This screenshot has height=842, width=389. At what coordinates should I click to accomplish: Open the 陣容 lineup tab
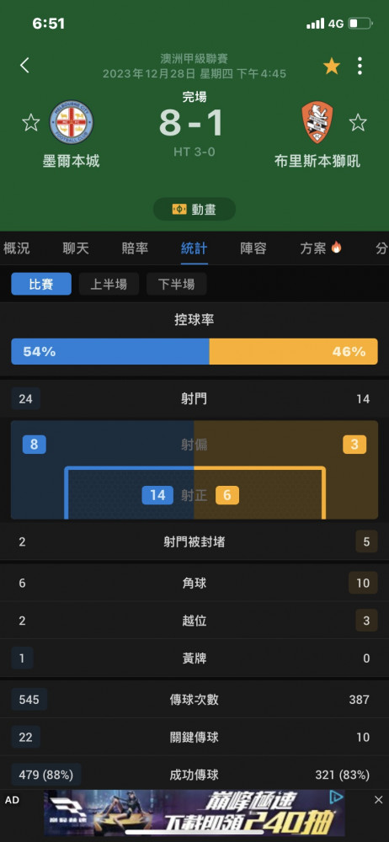pyautogui.click(x=253, y=248)
